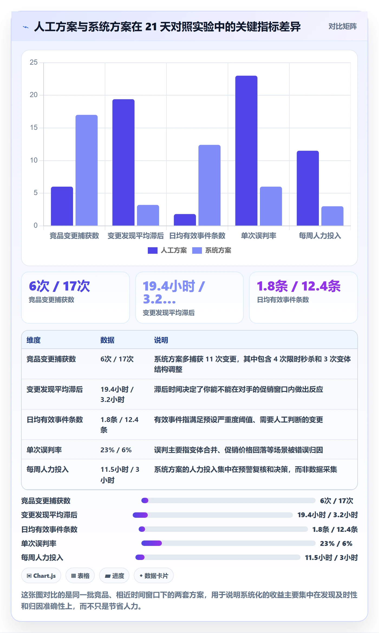The height and width of the screenshot is (633, 379).
Task: Select the Chart.js tag chip
Action: 41,576
